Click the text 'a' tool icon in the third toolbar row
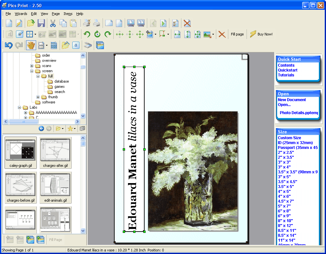This screenshot has height=254, width=326. pyautogui.click(x=76, y=45)
